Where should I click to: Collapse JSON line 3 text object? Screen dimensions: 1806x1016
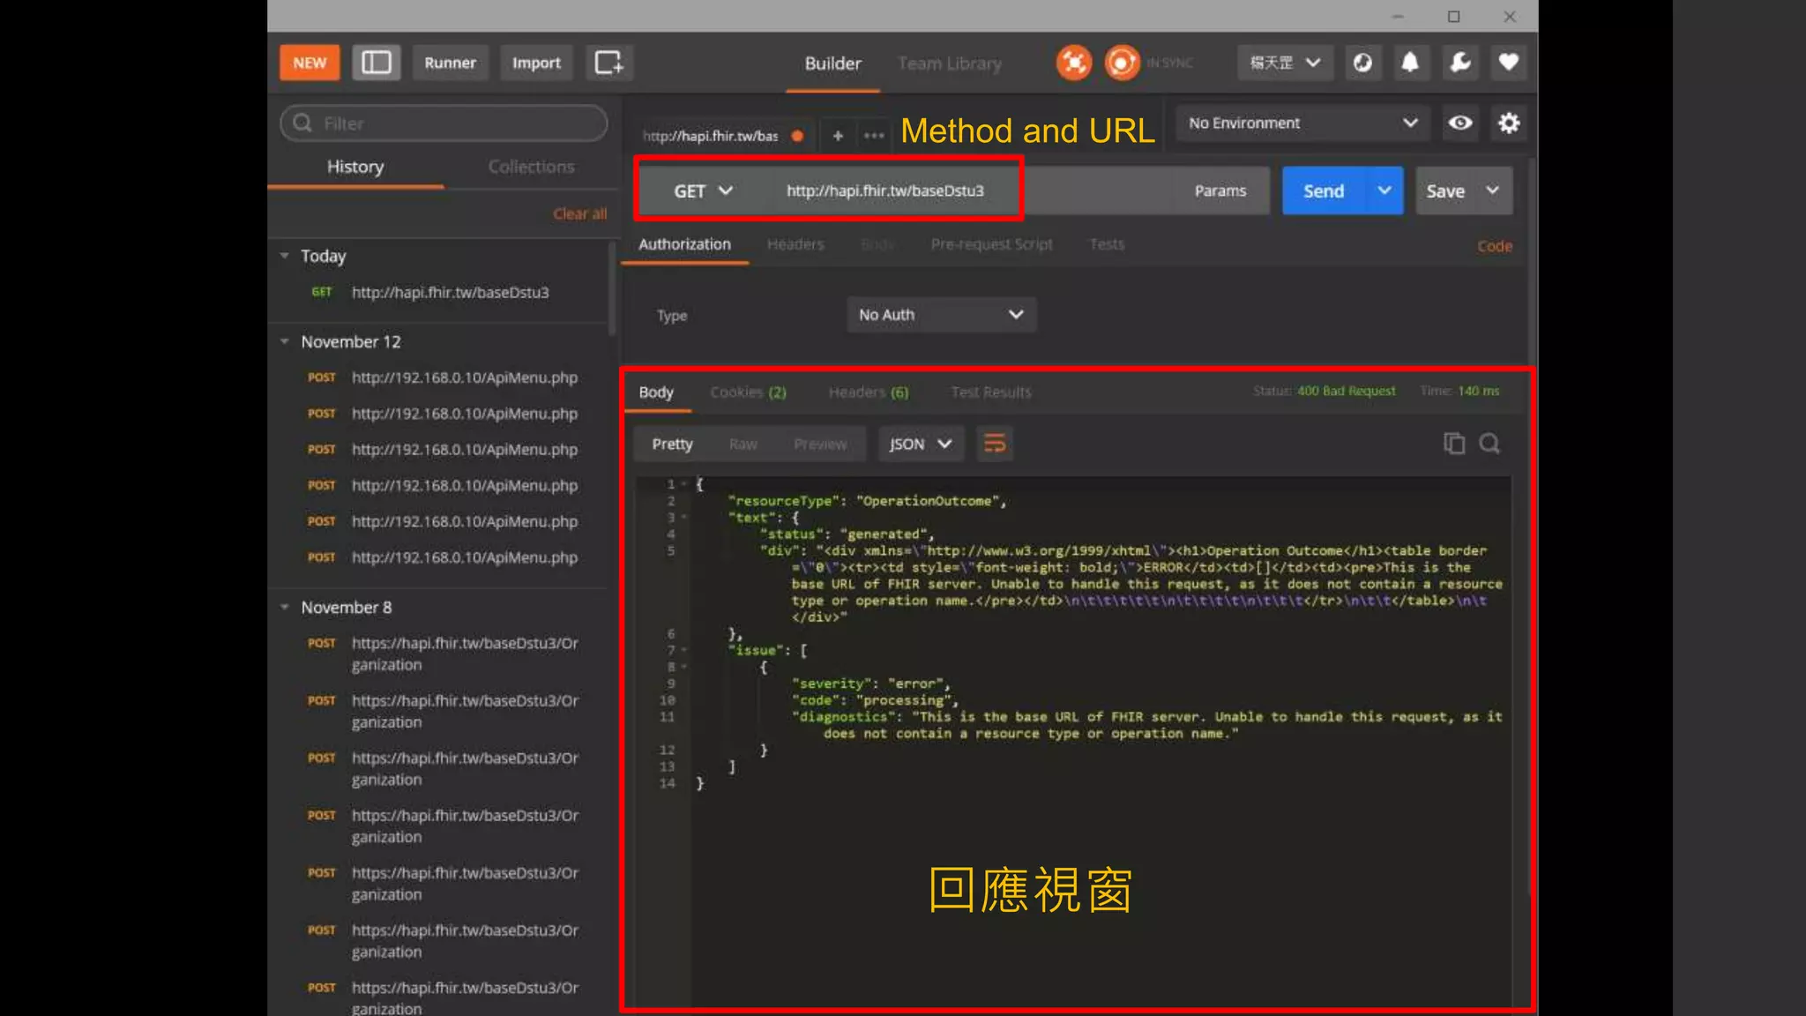click(x=683, y=518)
